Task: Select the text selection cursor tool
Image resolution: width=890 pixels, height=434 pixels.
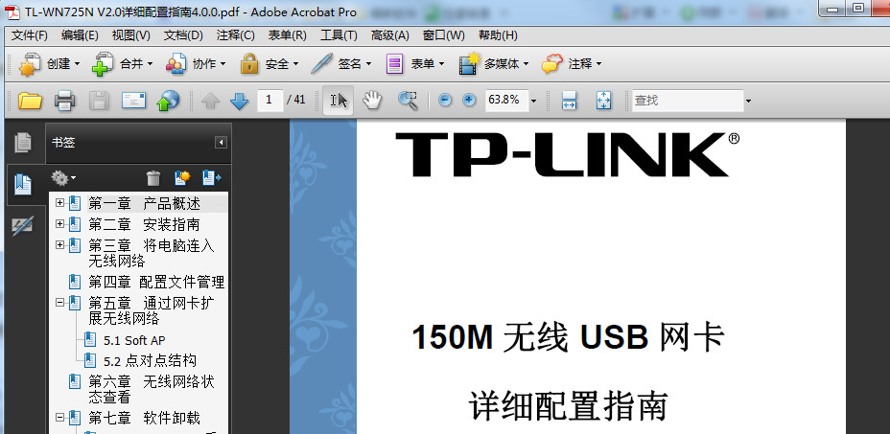Action: pyautogui.click(x=339, y=101)
